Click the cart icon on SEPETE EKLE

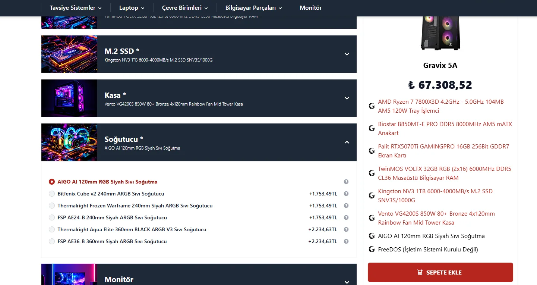420,272
